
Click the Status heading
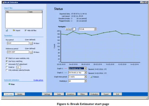pos(59,9)
